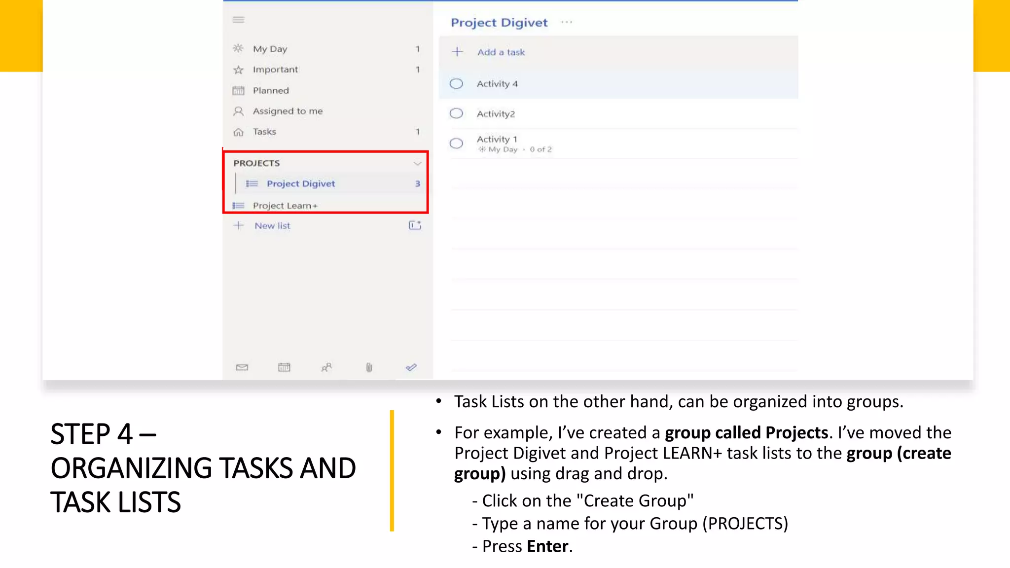The height and width of the screenshot is (568, 1010).
Task: Mark Activity 1 as complete
Action: point(457,143)
